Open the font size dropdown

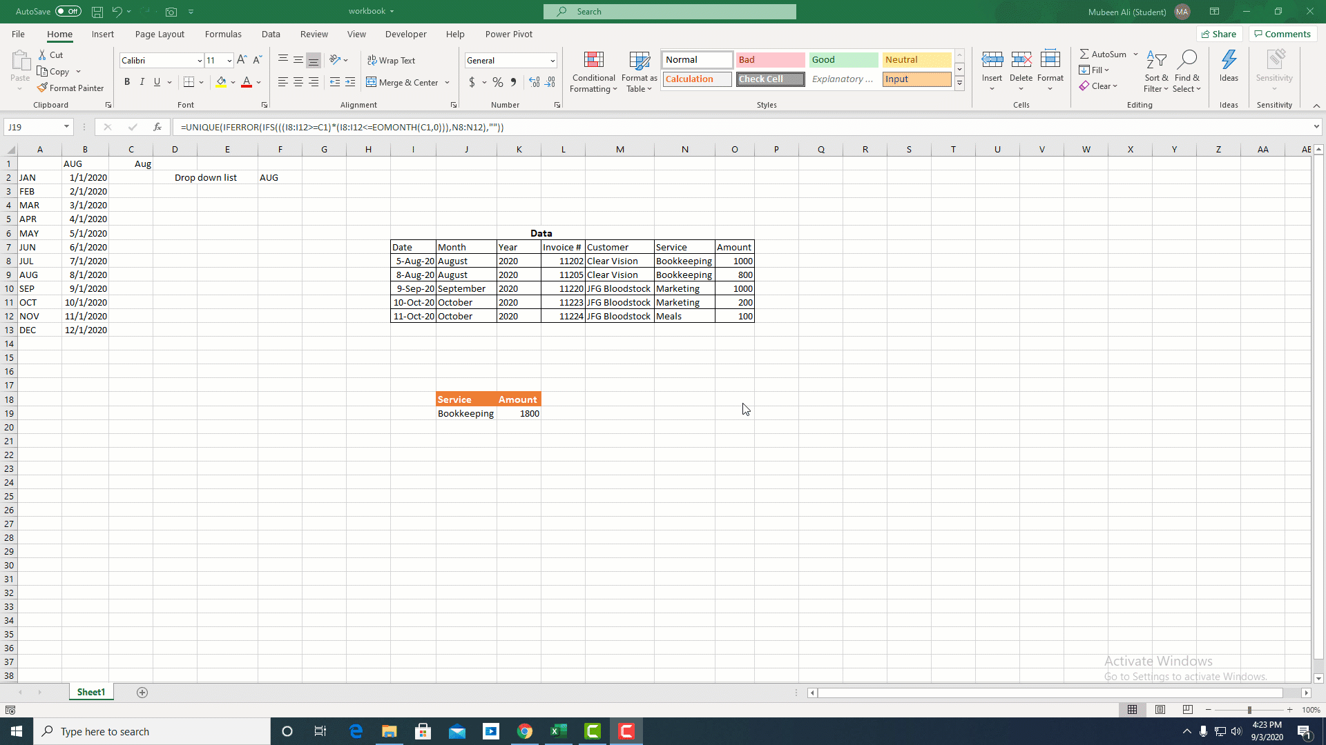pos(229,61)
